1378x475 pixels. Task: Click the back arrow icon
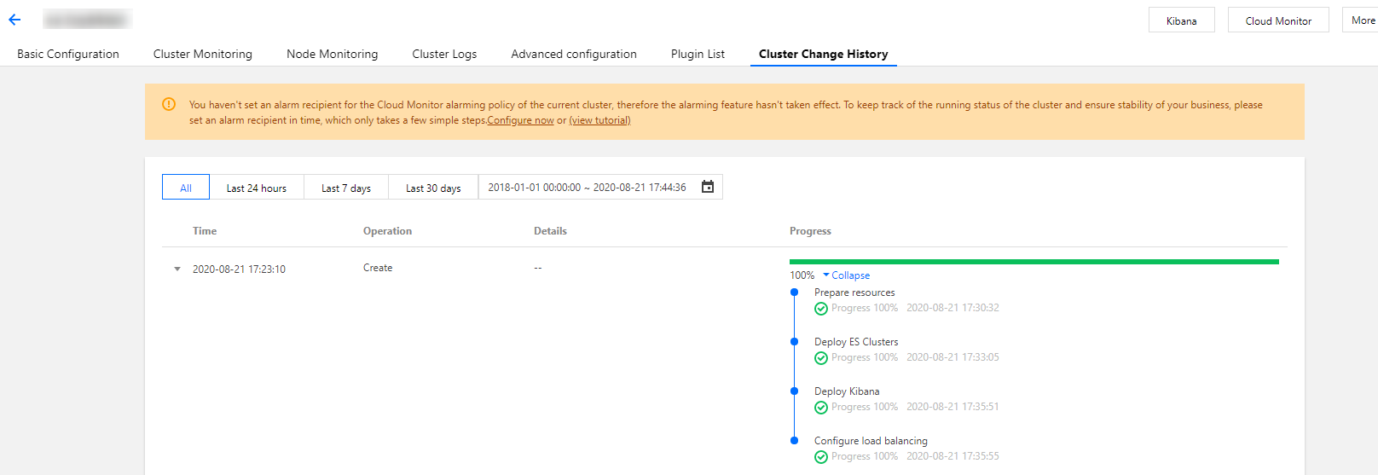(14, 20)
